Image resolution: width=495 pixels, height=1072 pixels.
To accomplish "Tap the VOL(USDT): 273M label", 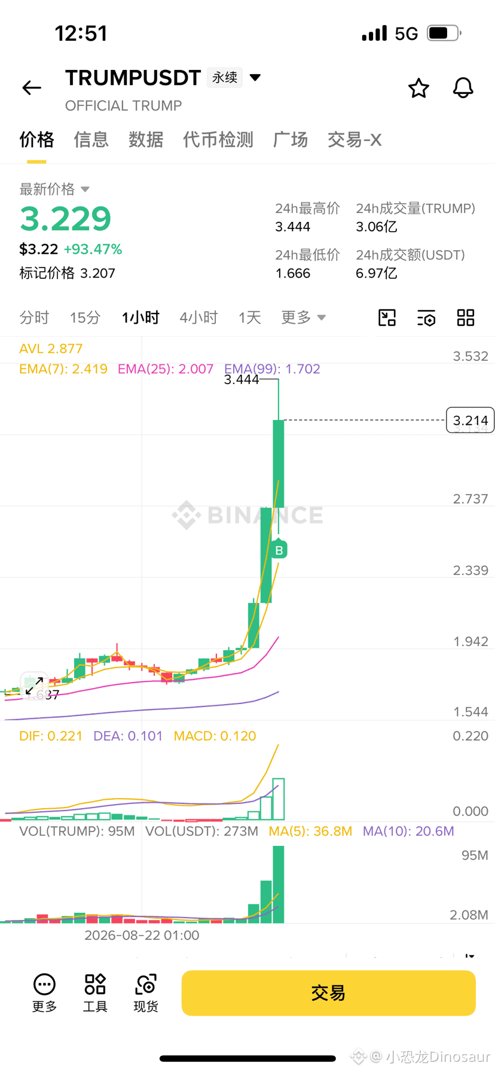I will coord(202,831).
